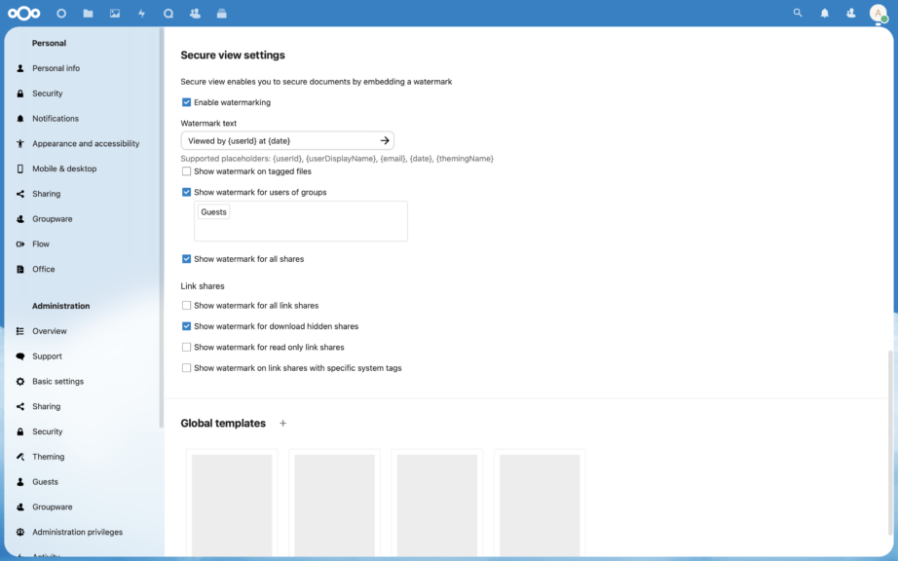Open the Talk app
This screenshot has width=898, height=561.
click(167, 13)
